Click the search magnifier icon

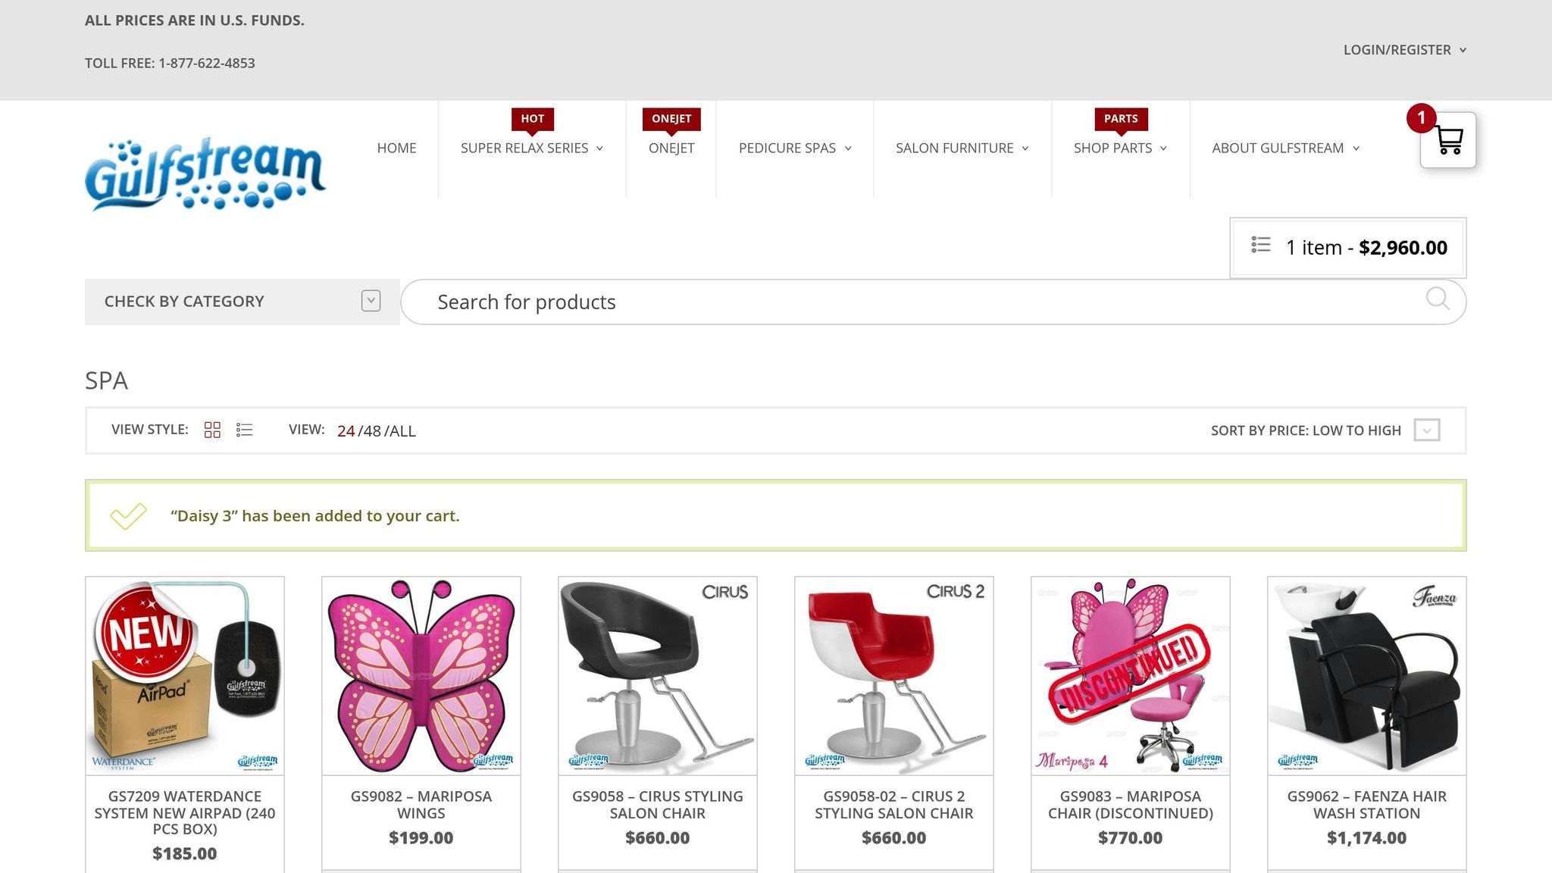1438,299
